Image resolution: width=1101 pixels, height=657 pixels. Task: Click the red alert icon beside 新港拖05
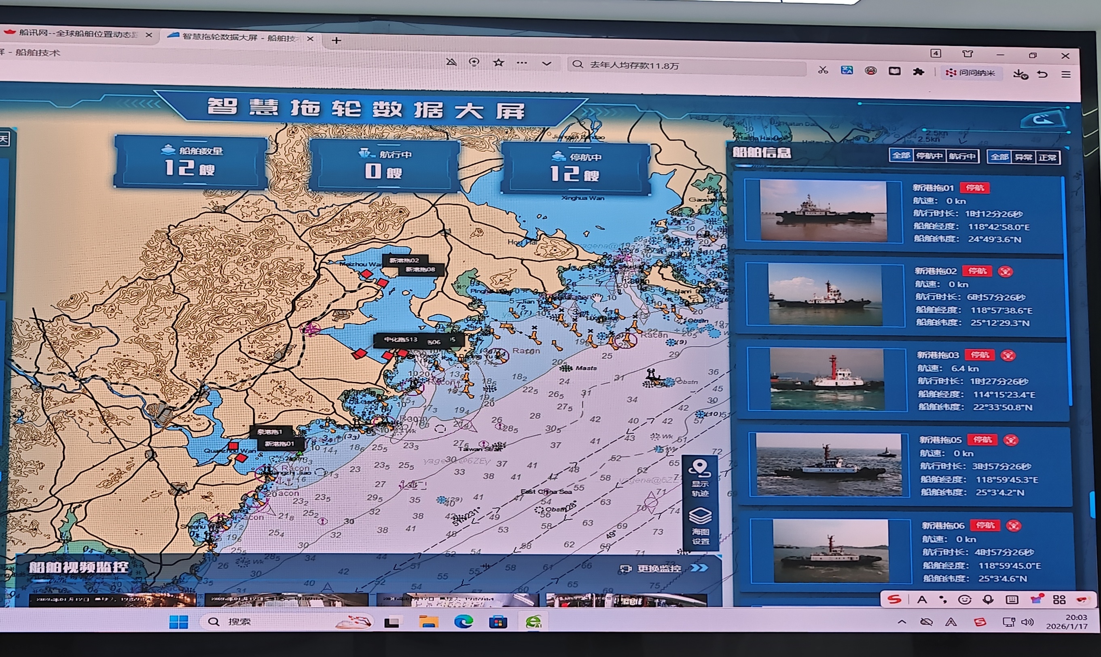[1011, 440]
